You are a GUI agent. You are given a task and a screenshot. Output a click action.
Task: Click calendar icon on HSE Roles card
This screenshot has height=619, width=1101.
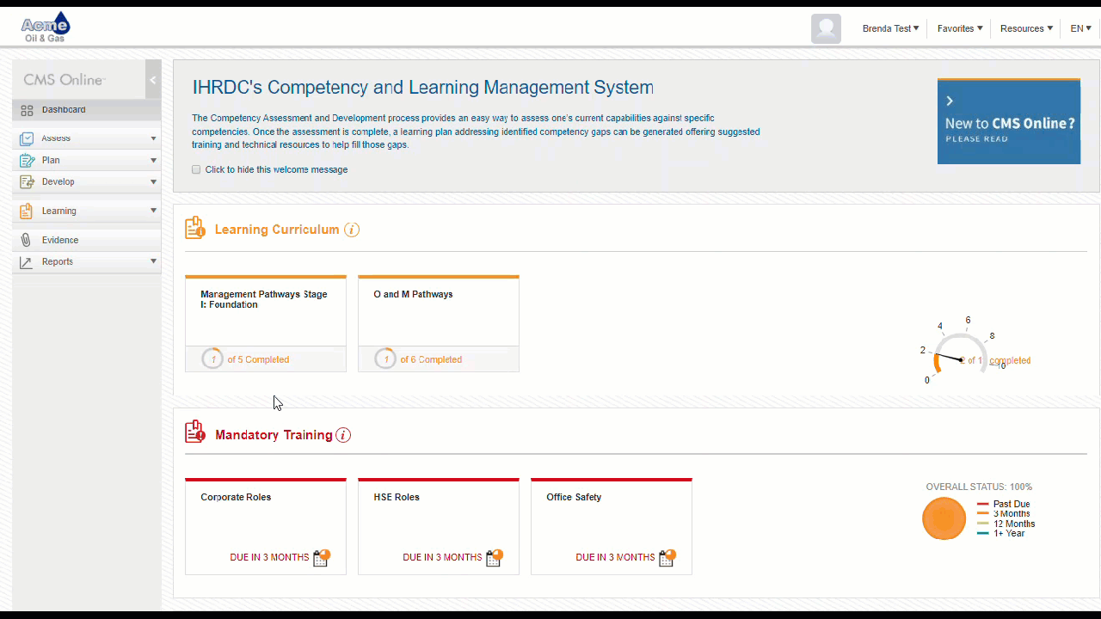495,557
